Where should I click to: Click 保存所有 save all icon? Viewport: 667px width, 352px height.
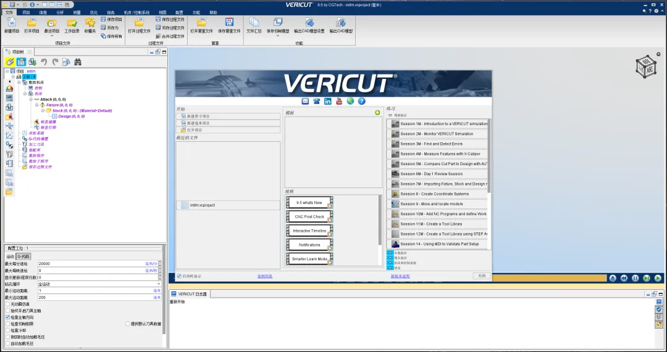point(111,36)
